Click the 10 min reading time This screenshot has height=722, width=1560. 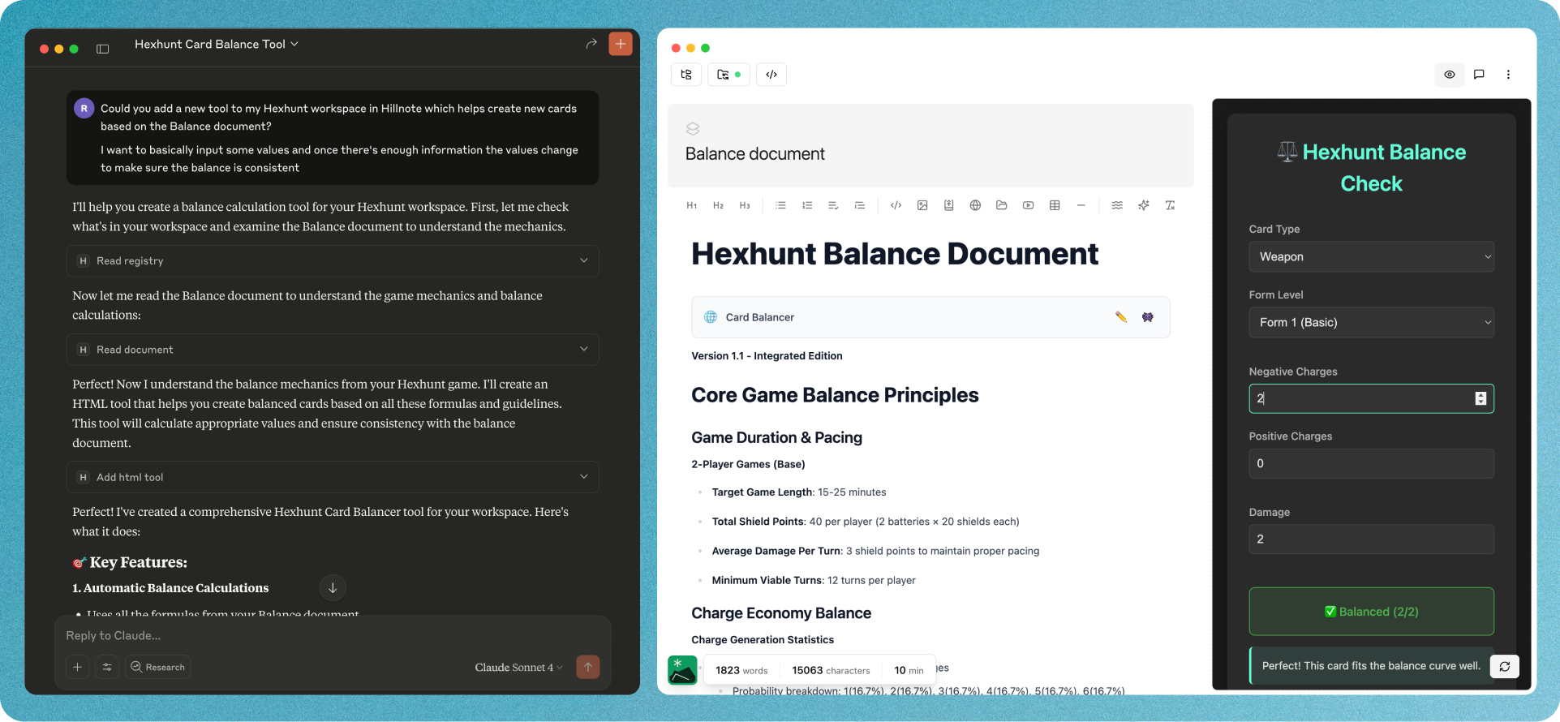point(909,670)
